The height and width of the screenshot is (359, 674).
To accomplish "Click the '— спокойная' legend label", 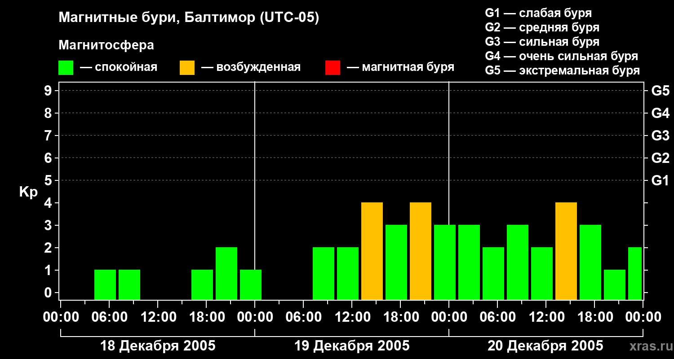I will [x=119, y=67].
